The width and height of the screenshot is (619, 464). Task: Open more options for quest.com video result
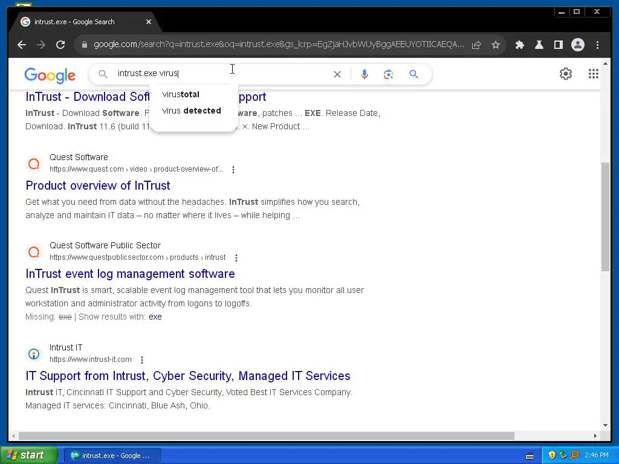point(233,170)
